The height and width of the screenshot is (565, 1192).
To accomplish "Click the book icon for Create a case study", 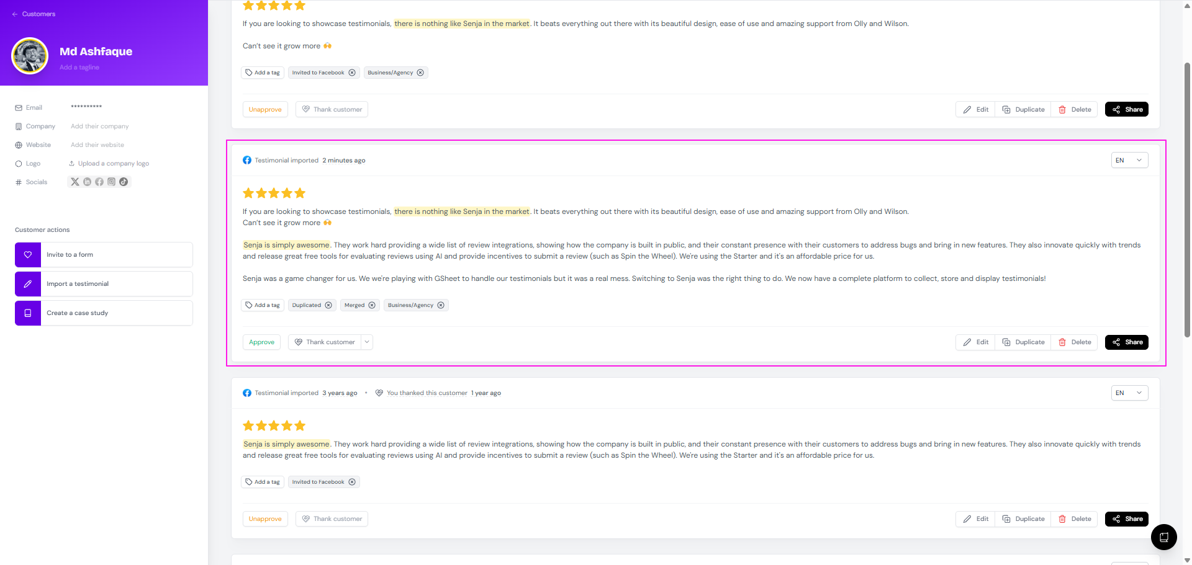I will (x=28, y=313).
